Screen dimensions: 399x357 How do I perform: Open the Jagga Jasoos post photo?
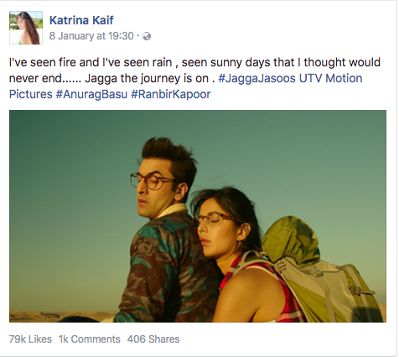point(198,216)
